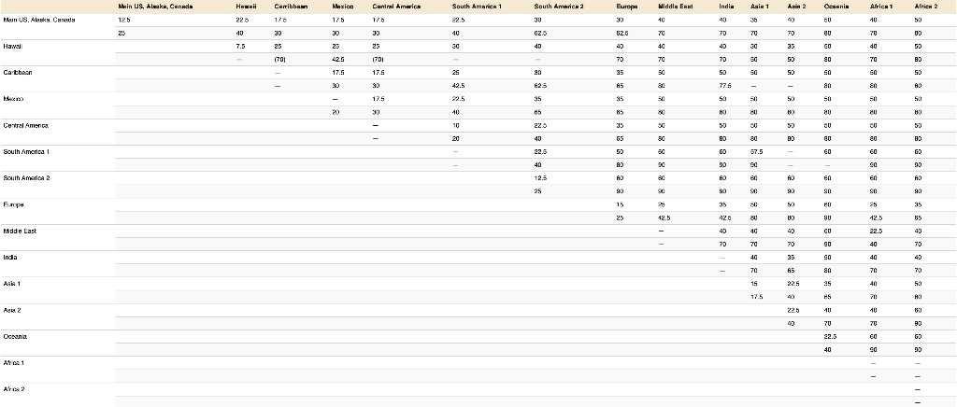This screenshot has height=407, width=957.
Task: Select the India row label
Action: point(11,256)
